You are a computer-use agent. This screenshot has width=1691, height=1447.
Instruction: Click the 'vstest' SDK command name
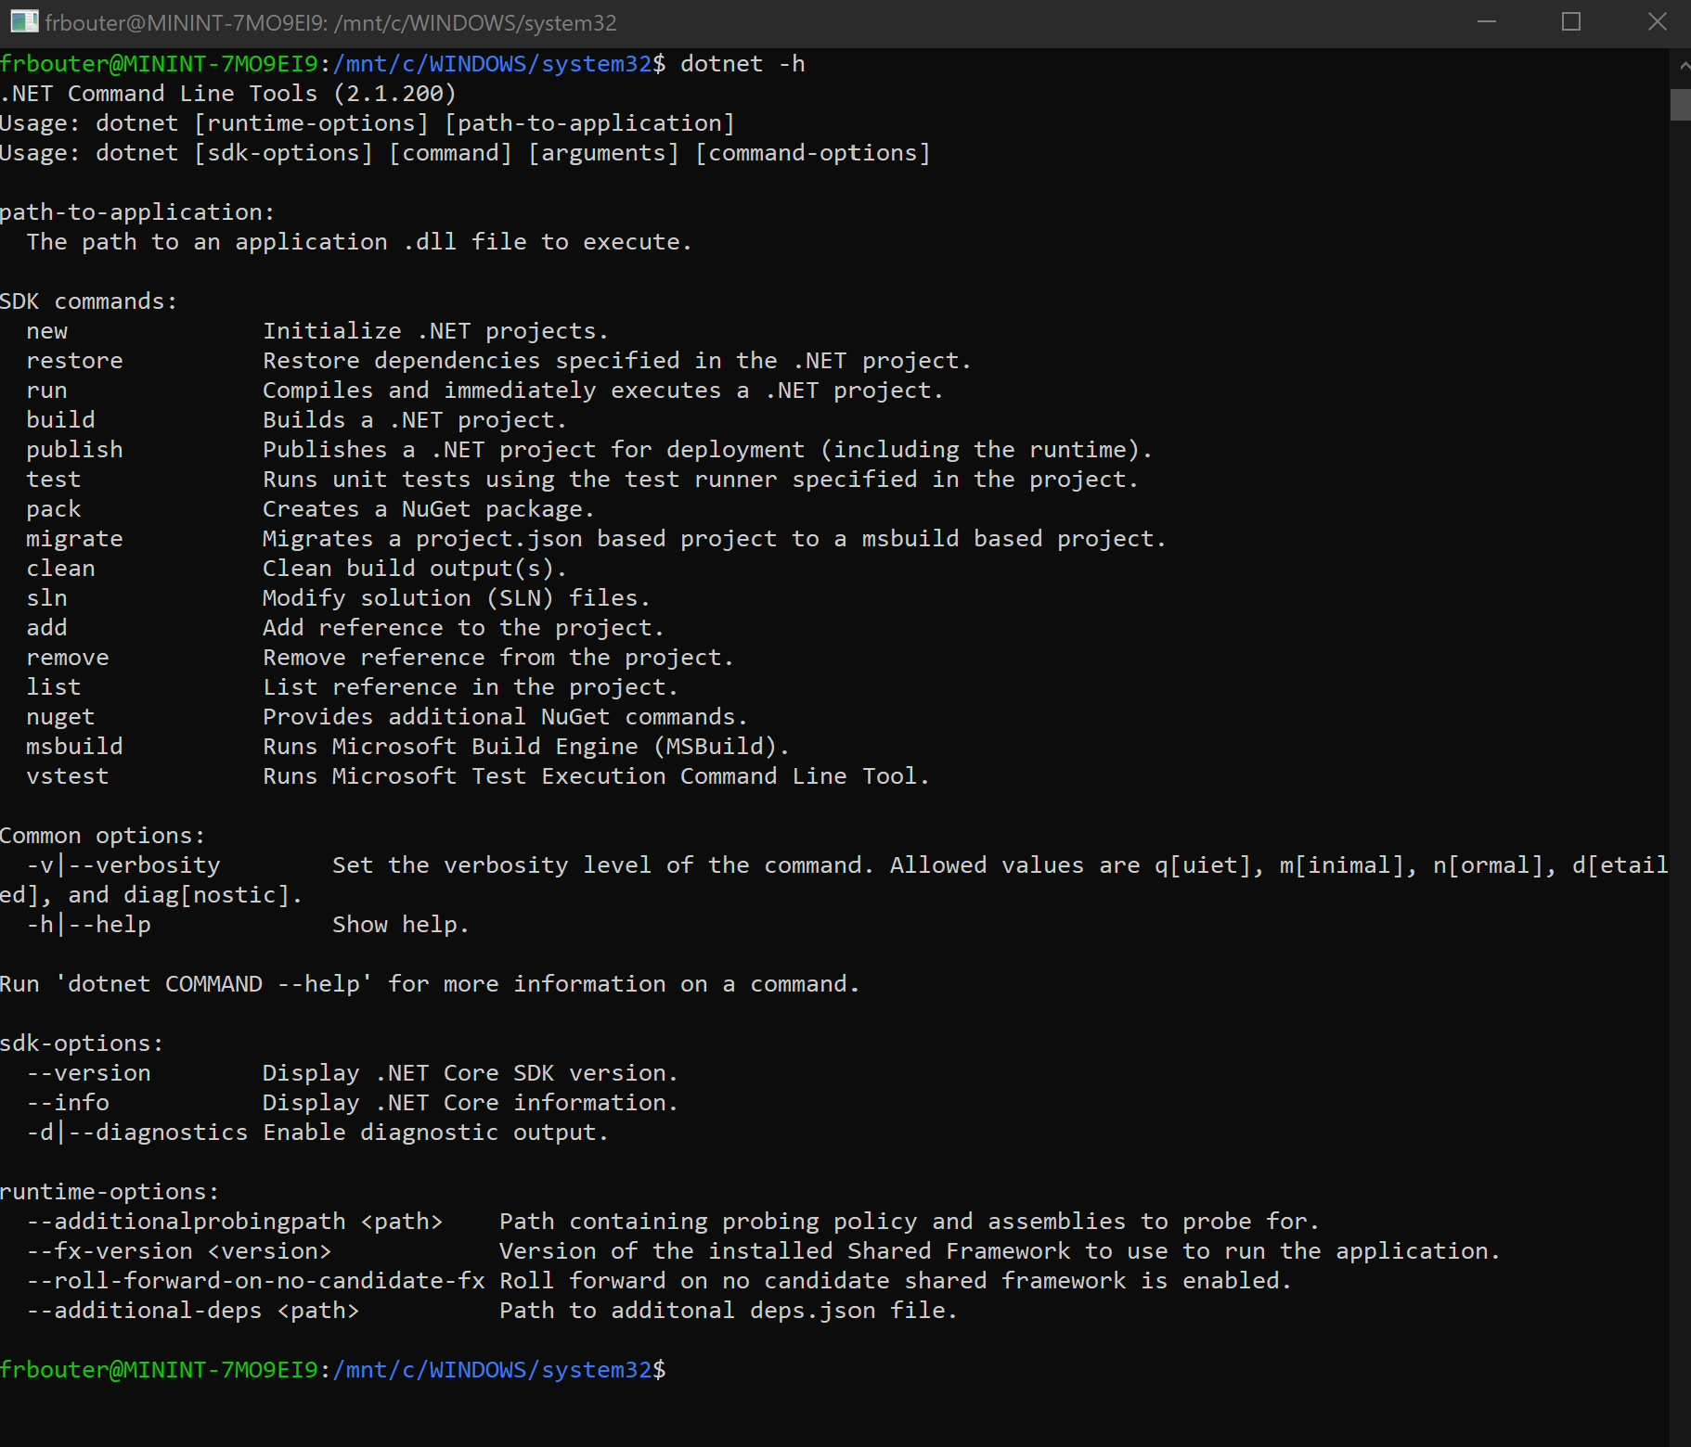point(68,776)
